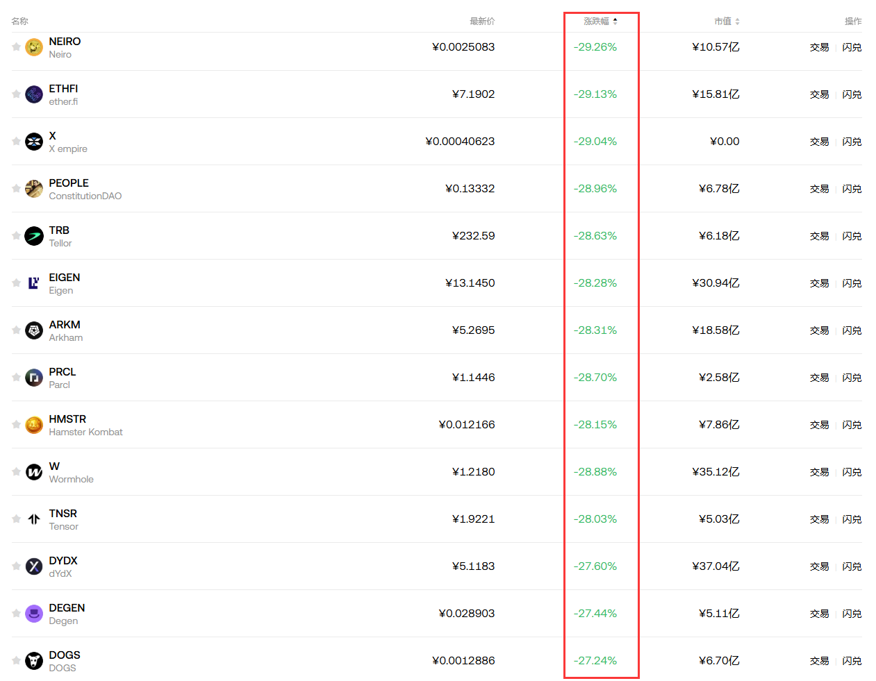This screenshot has height=681, width=876.
Task: Toggle the TNSR favorite star
Action: point(16,519)
